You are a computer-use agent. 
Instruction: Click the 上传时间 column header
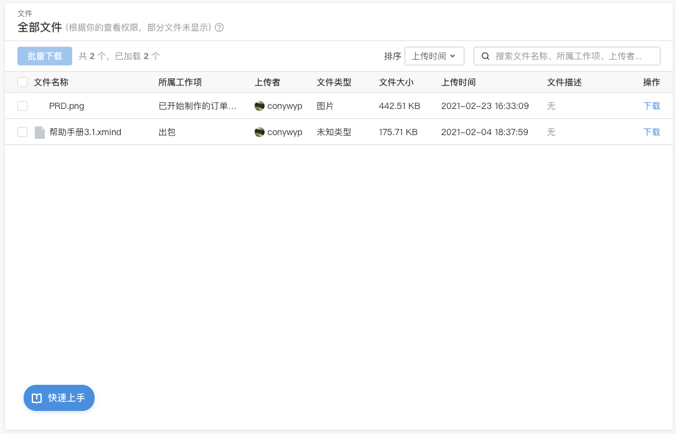click(458, 82)
